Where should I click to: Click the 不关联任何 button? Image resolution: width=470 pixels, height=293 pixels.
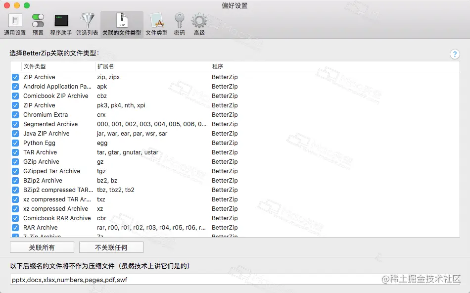click(x=111, y=247)
